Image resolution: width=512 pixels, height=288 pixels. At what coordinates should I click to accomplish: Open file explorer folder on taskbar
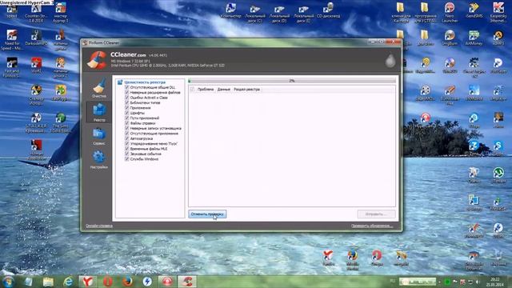click(x=48, y=282)
